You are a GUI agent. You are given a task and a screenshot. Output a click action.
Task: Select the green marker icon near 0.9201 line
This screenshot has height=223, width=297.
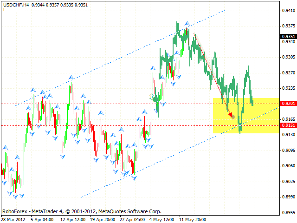point(153,98)
